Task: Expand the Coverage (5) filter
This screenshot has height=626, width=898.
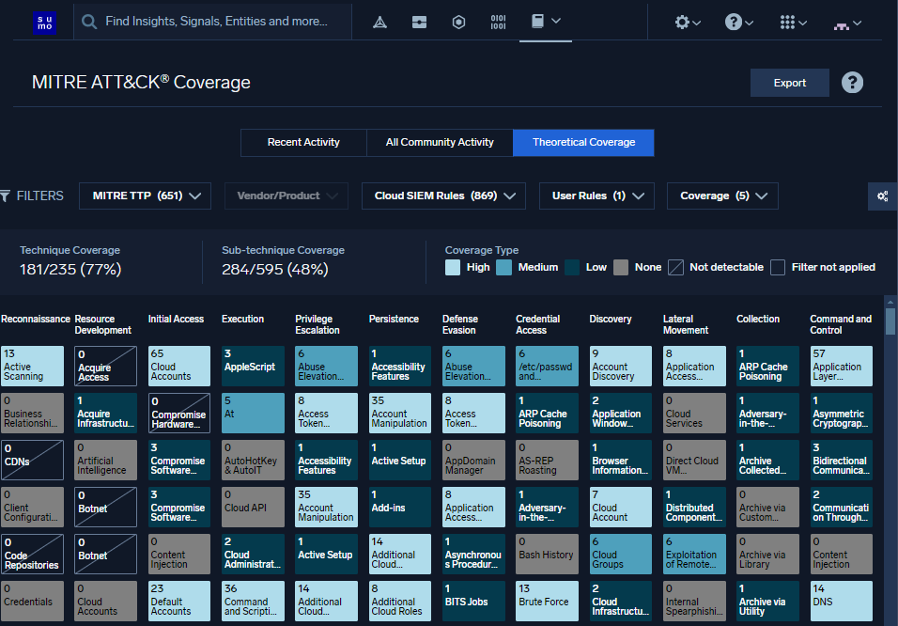Action: 722,196
